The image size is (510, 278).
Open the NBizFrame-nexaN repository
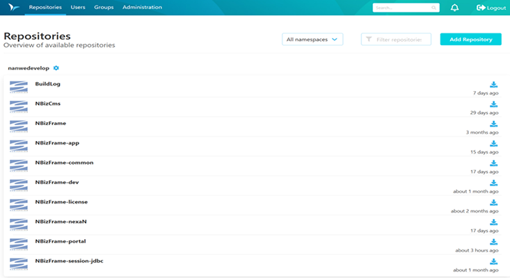point(61,222)
